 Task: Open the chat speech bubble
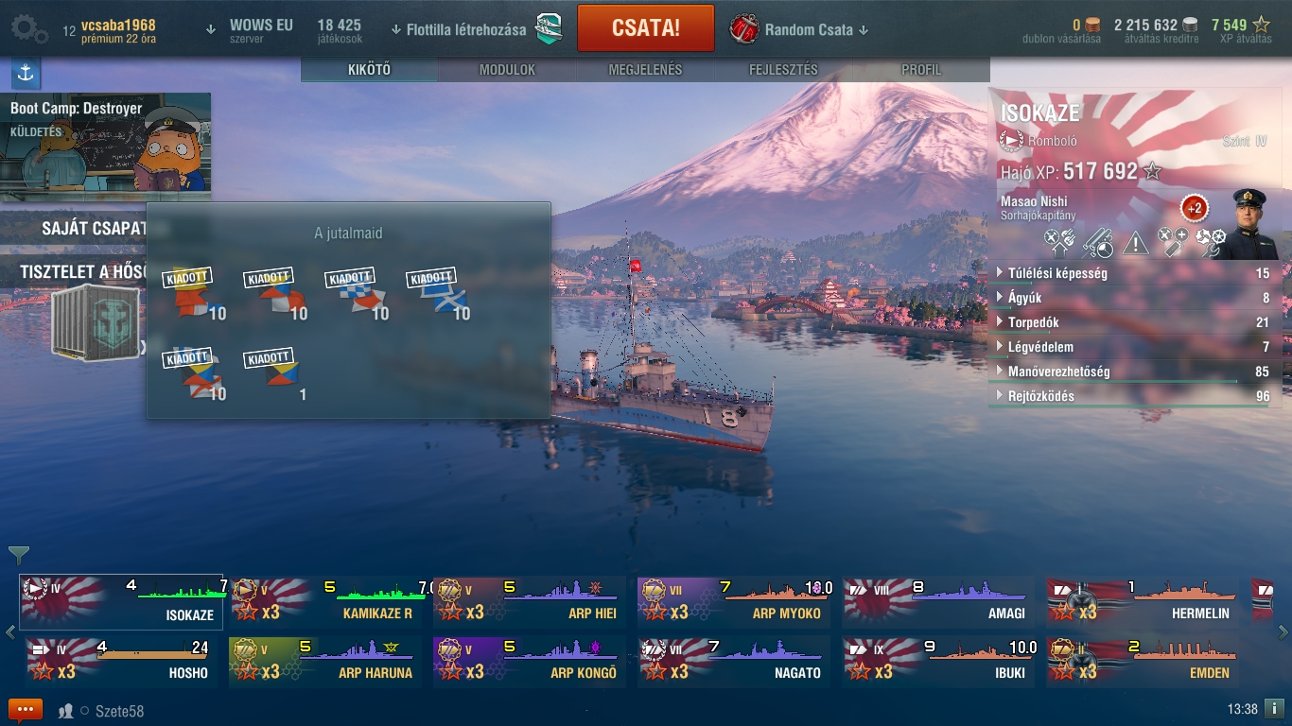[x=26, y=710]
